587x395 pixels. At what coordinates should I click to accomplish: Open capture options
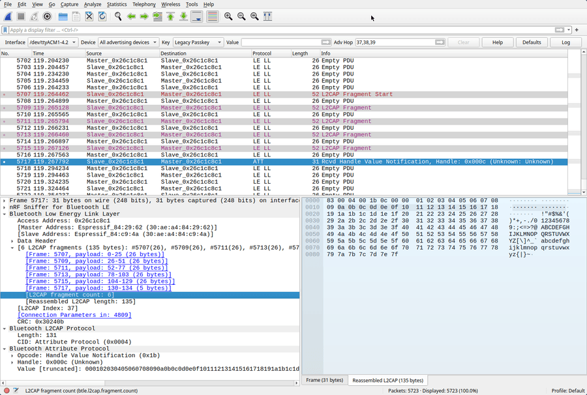point(46,16)
